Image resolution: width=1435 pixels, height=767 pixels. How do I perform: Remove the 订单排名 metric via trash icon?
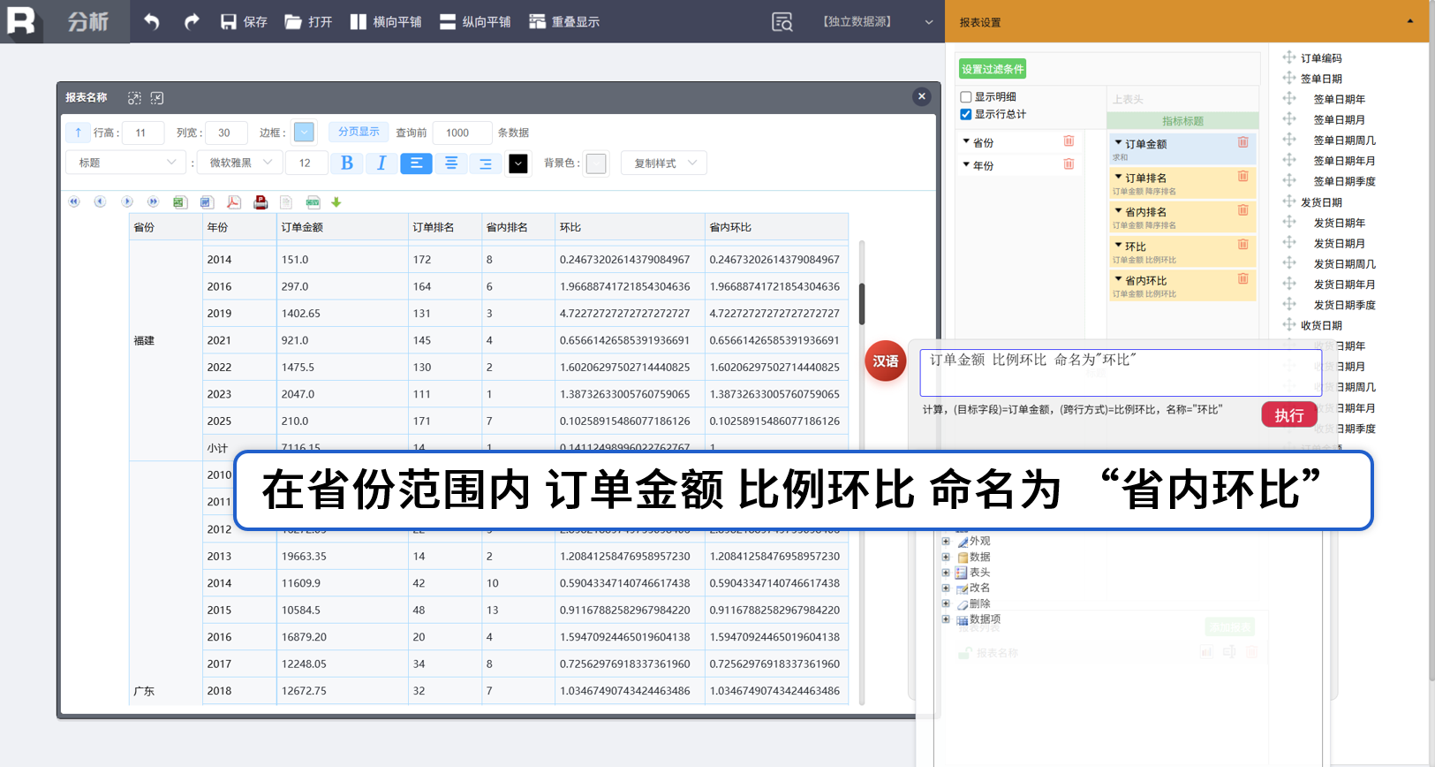(1242, 177)
